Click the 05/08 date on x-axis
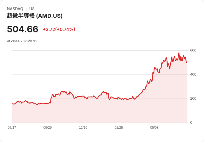 click(x=154, y=127)
